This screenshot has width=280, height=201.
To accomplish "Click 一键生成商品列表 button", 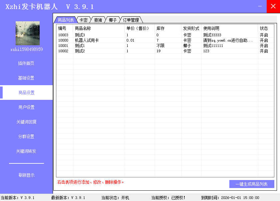I will click(x=251, y=184).
